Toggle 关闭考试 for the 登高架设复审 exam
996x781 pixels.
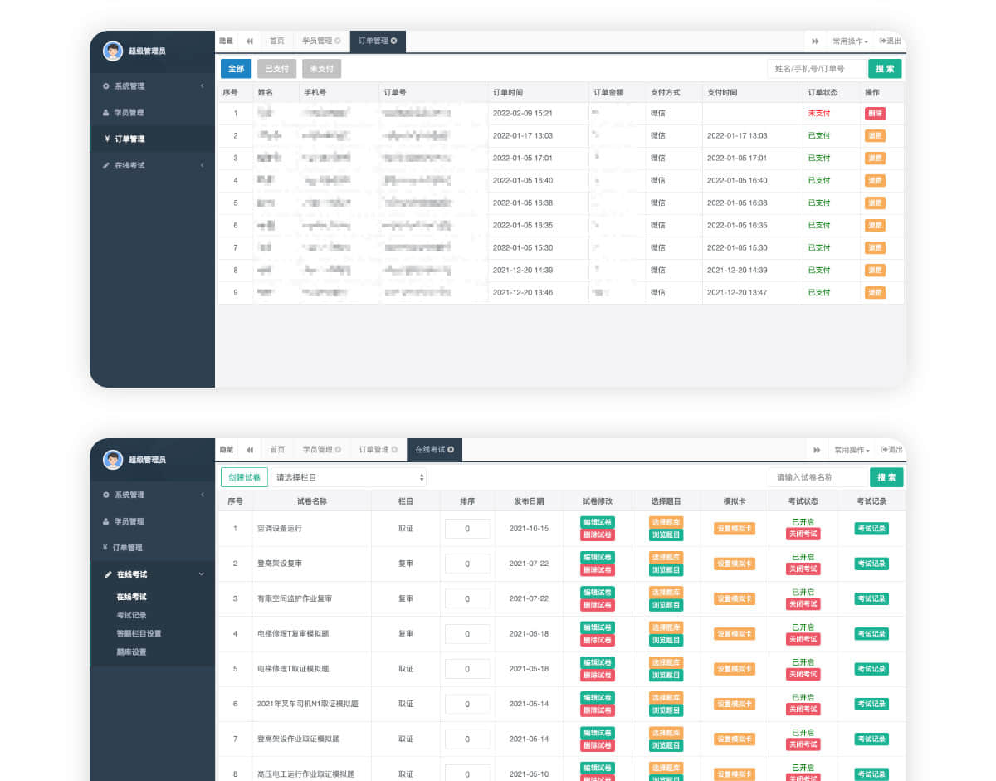coord(803,569)
